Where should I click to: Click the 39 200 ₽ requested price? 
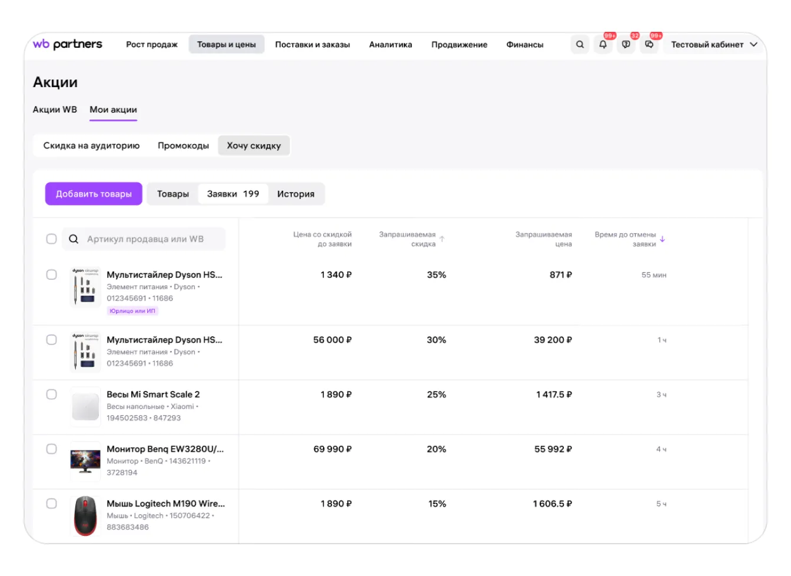click(553, 340)
